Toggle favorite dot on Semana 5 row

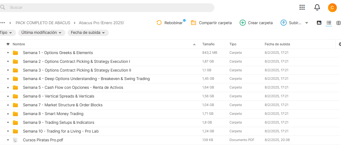click(x=8, y=87)
